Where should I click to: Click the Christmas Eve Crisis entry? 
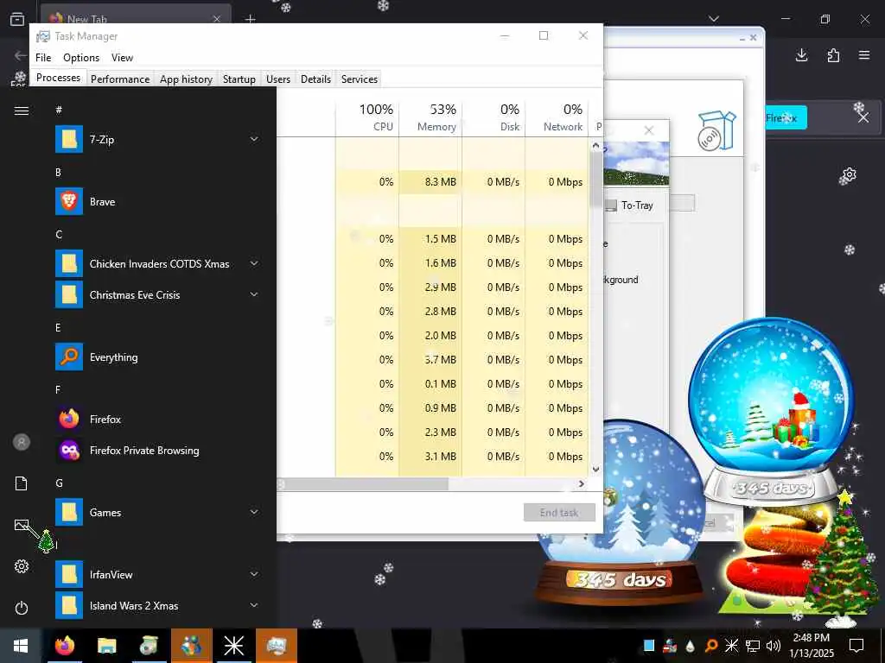157,295
